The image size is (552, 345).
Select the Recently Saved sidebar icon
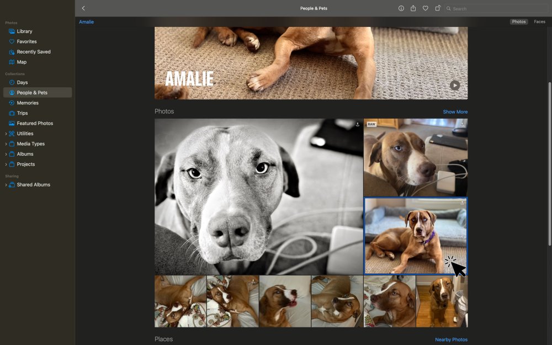click(12, 52)
